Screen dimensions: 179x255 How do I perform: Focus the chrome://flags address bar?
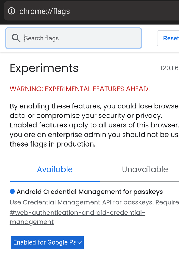(x=92, y=11)
